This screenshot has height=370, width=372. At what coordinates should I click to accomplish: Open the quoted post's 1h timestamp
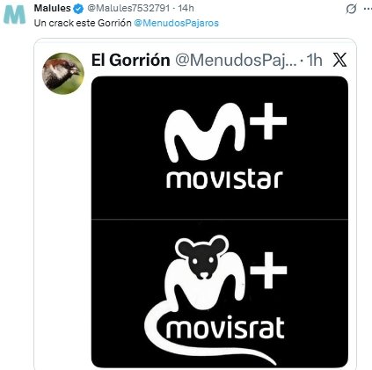pyautogui.click(x=314, y=60)
